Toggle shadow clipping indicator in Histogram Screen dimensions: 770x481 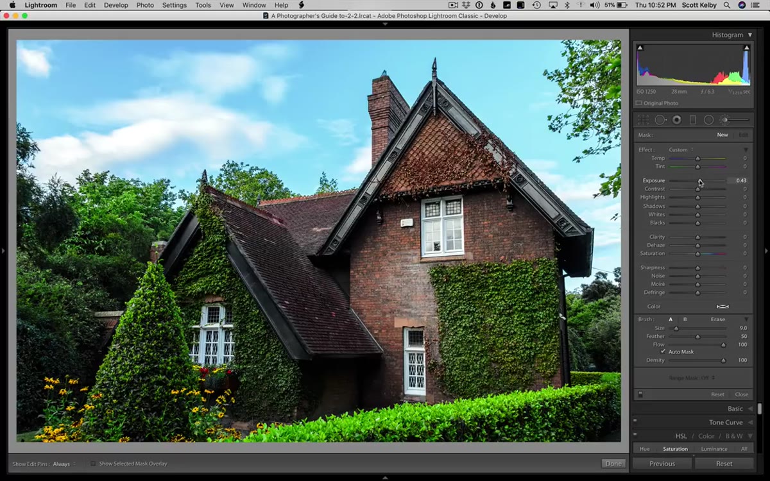pos(640,47)
